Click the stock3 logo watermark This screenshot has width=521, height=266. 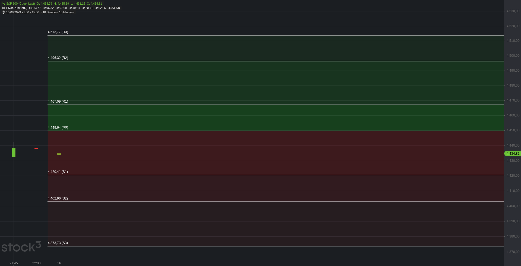21,247
